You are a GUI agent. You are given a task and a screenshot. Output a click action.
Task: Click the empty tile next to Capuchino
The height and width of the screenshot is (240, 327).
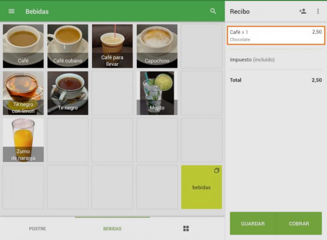201,46
